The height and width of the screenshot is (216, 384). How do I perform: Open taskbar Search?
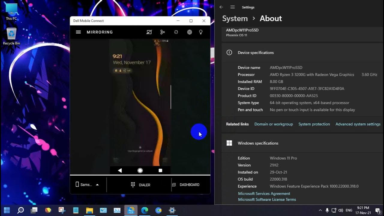[20, 210]
